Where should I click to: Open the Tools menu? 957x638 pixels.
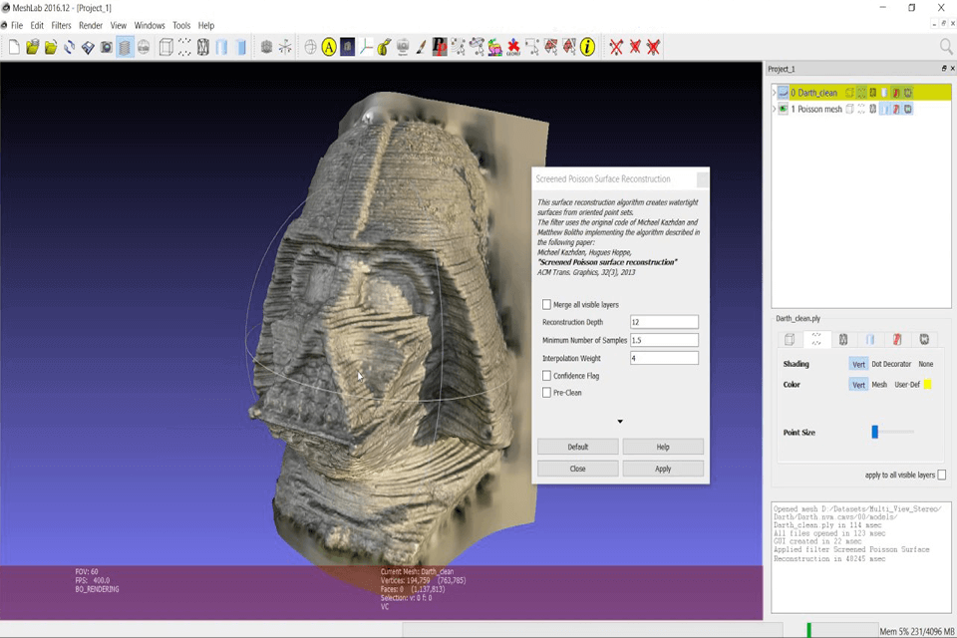[181, 25]
